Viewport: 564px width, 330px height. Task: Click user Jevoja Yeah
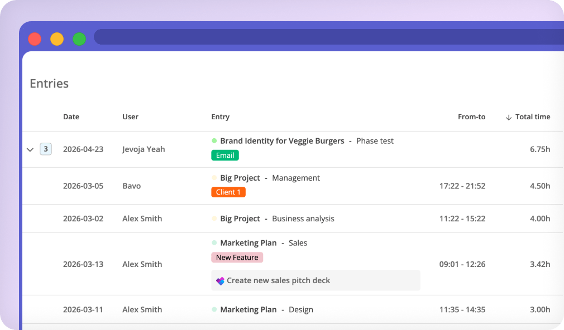pyautogui.click(x=144, y=149)
